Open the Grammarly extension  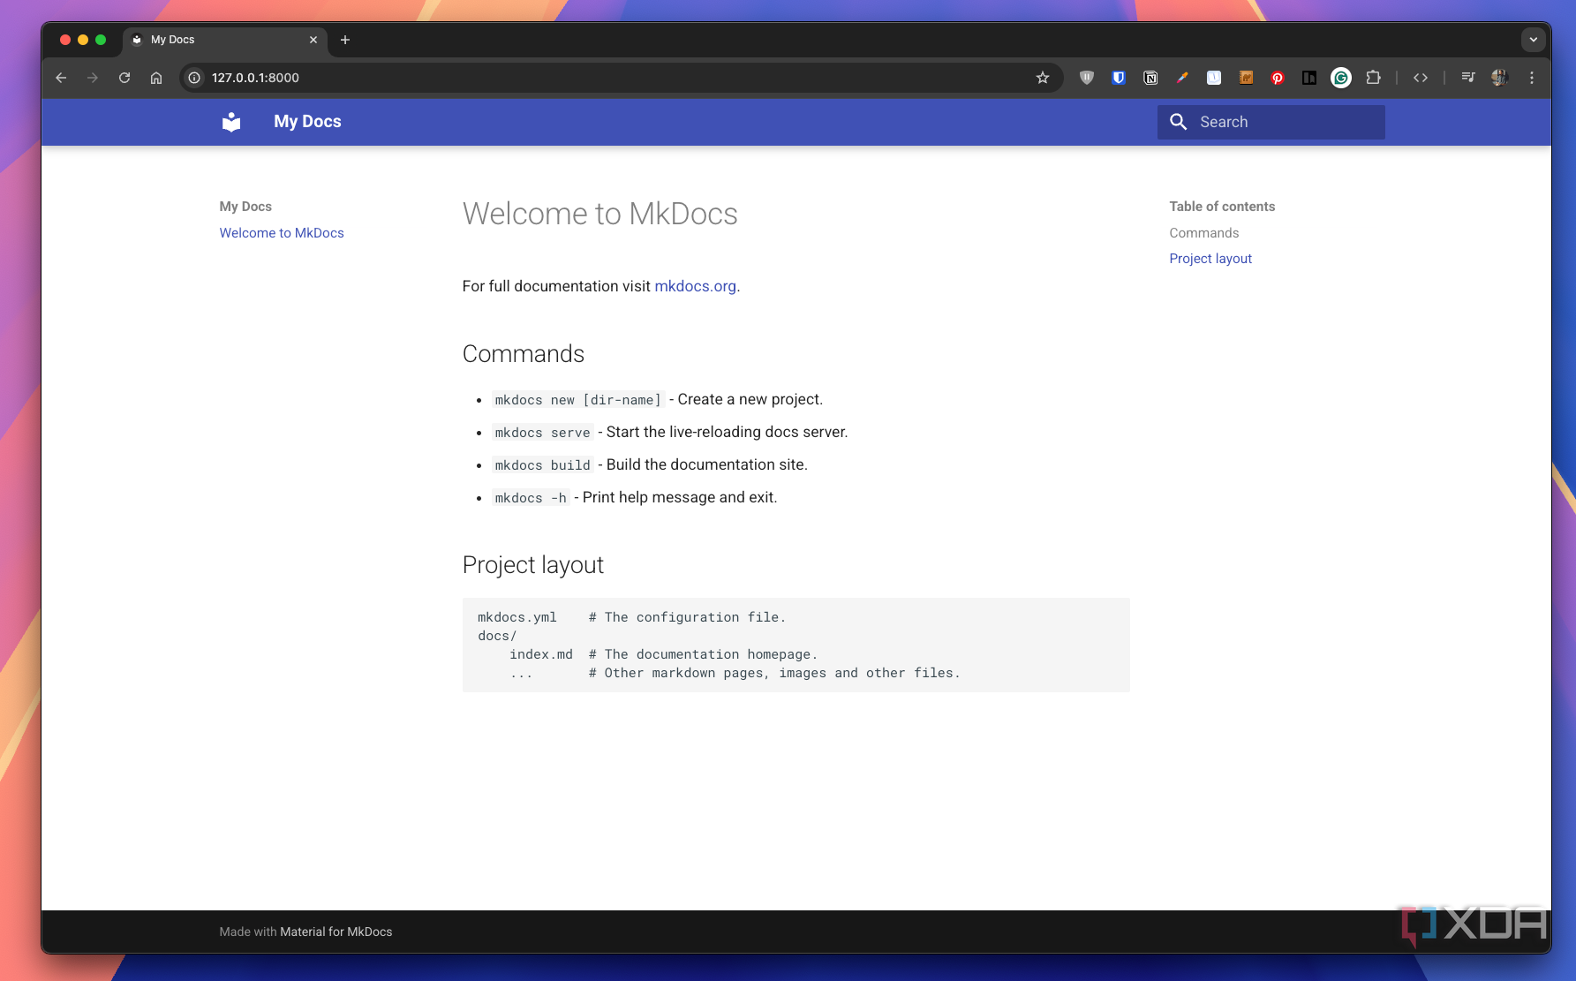pos(1341,78)
